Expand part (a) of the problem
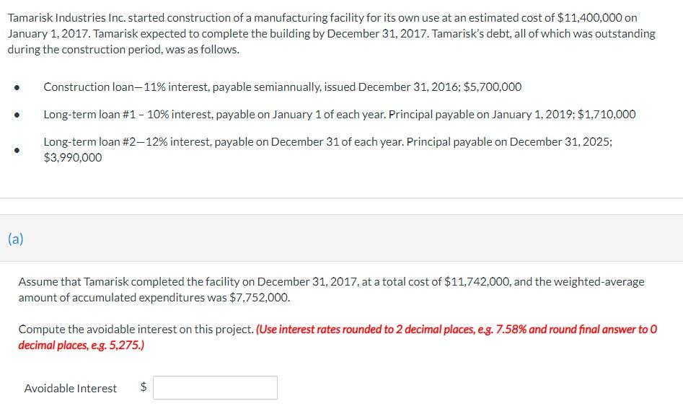Screen dimensions: 683x419 [14, 238]
